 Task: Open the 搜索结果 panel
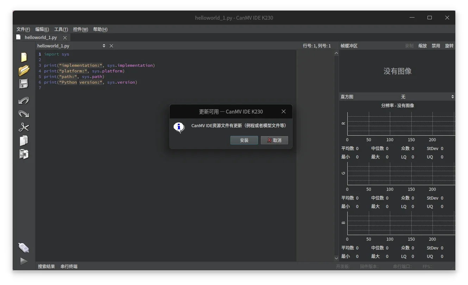(x=46, y=266)
